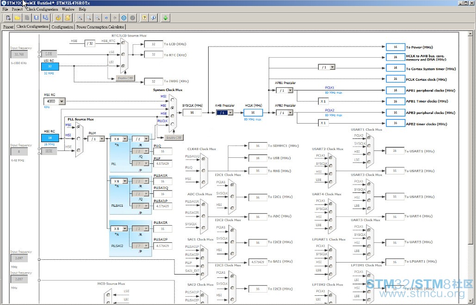This screenshot has width=476, height=305.
Task: Click the vertical scrollbar up arrow
Action: pos(470,34)
